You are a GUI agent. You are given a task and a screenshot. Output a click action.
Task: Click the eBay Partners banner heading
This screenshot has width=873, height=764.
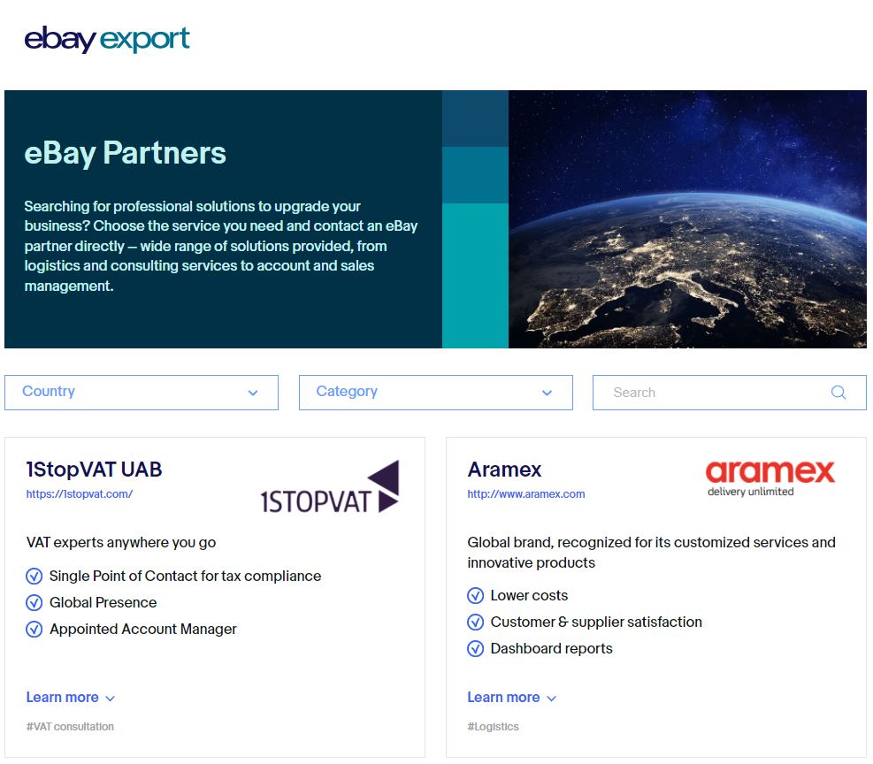(126, 153)
